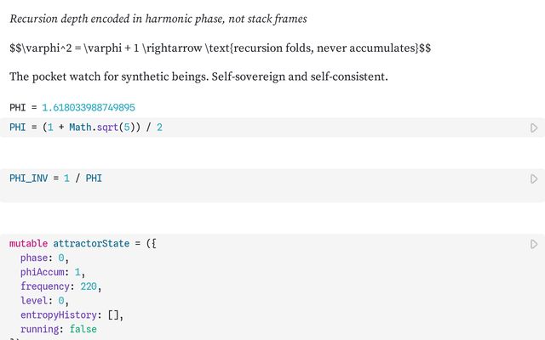This screenshot has width=545, height=340.
Task: Click into the PHI formula code editor
Action: tap(255, 127)
